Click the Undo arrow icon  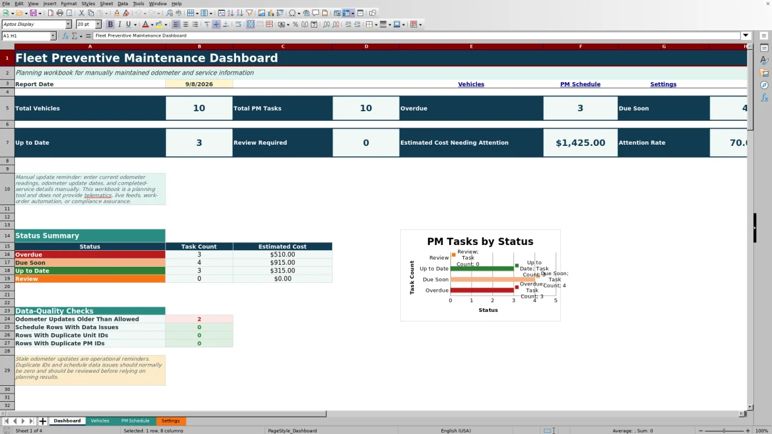point(138,13)
